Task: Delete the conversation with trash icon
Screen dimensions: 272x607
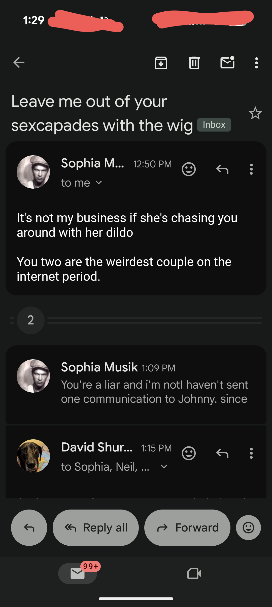Action: 194,63
